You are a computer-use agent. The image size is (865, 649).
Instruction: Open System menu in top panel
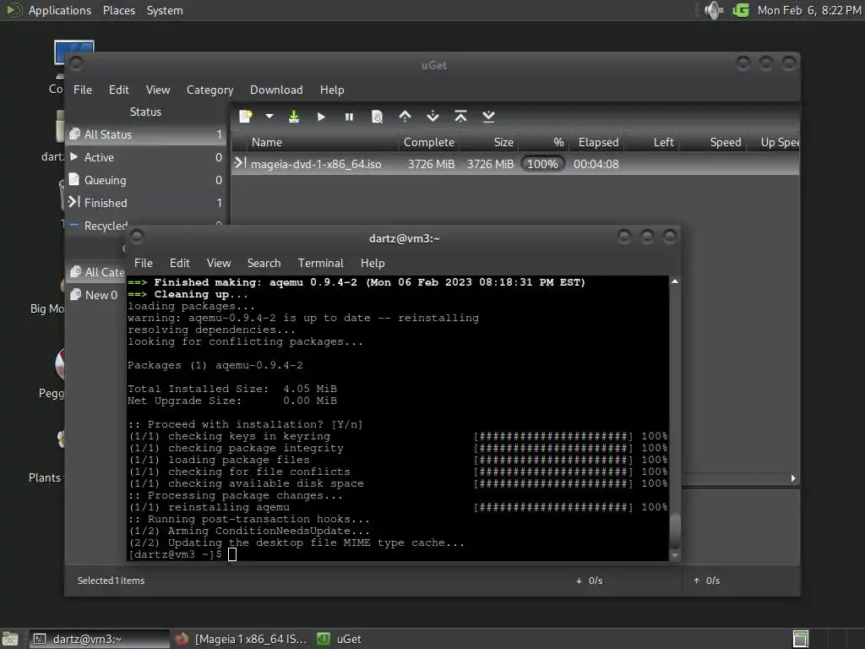165,10
